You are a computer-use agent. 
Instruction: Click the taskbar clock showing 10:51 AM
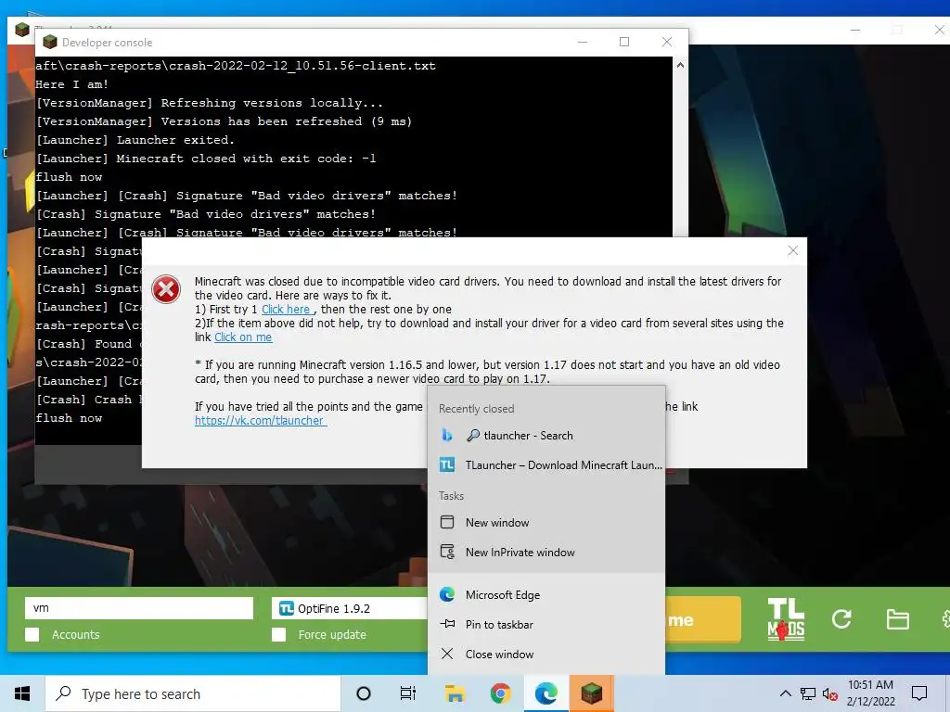tap(870, 693)
